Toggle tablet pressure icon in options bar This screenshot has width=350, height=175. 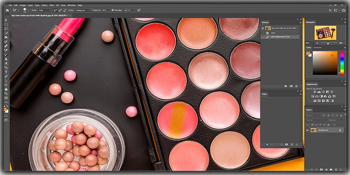point(139,10)
